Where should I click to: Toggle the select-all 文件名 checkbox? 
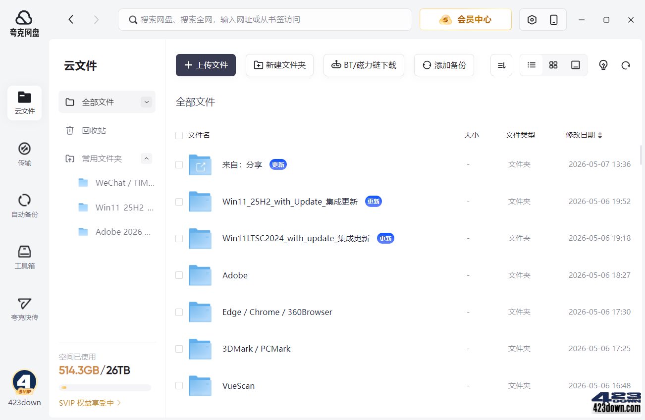[x=179, y=135]
